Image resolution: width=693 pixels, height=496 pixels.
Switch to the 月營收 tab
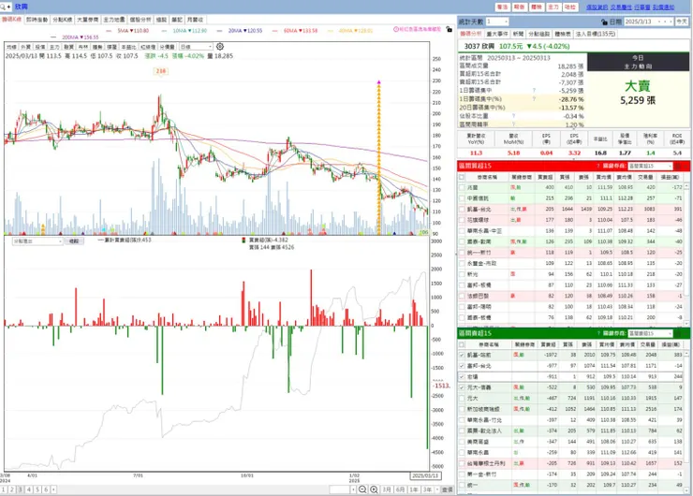click(x=195, y=20)
